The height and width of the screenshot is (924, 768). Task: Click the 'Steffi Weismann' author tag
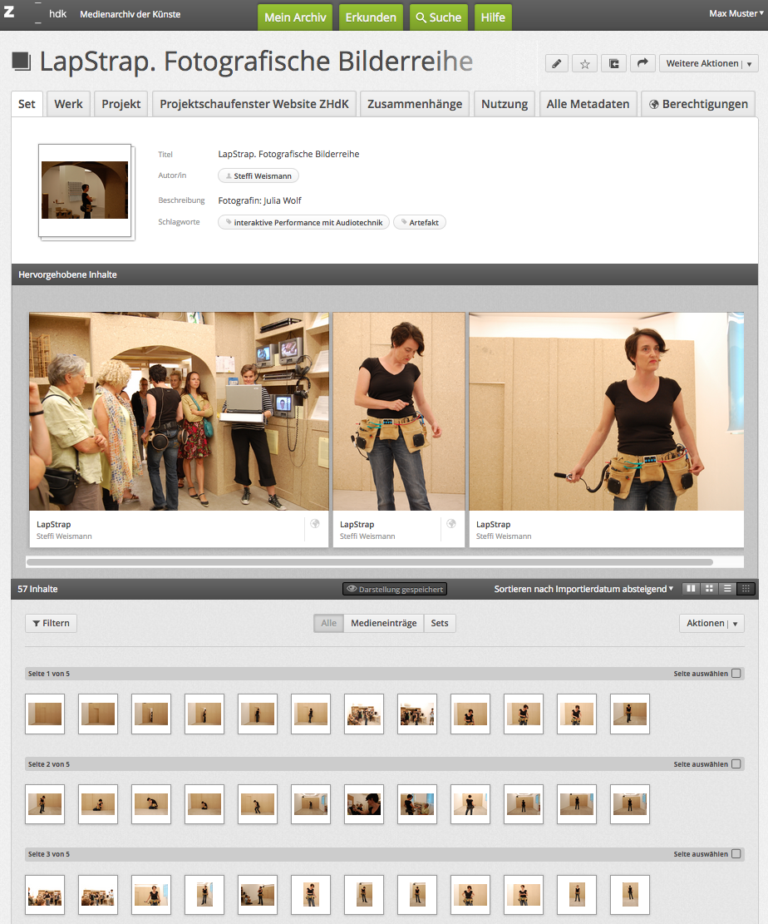pyautogui.click(x=258, y=175)
